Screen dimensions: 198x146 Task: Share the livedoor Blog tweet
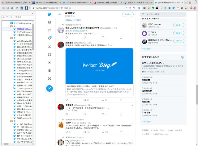click(121, 100)
